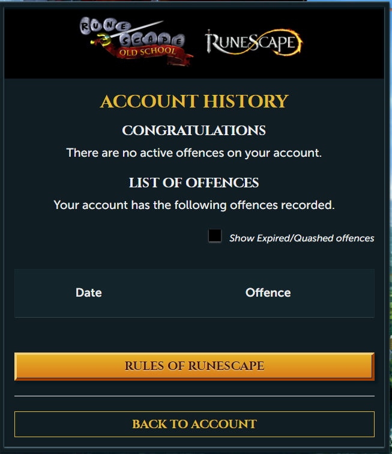
Task: Click the following offences recorded text
Action: coord(194,205)
